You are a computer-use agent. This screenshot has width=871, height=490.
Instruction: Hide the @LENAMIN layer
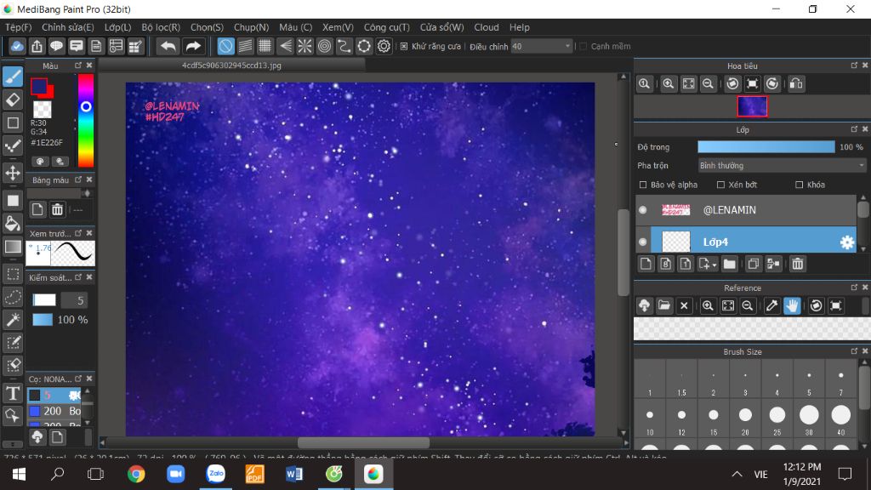pos(643,210)
